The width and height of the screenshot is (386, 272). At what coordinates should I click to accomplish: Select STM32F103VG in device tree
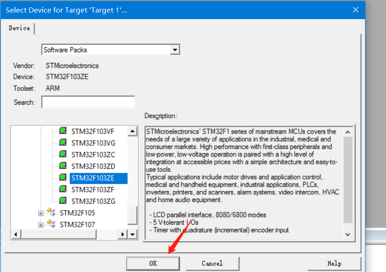(93, 143)
